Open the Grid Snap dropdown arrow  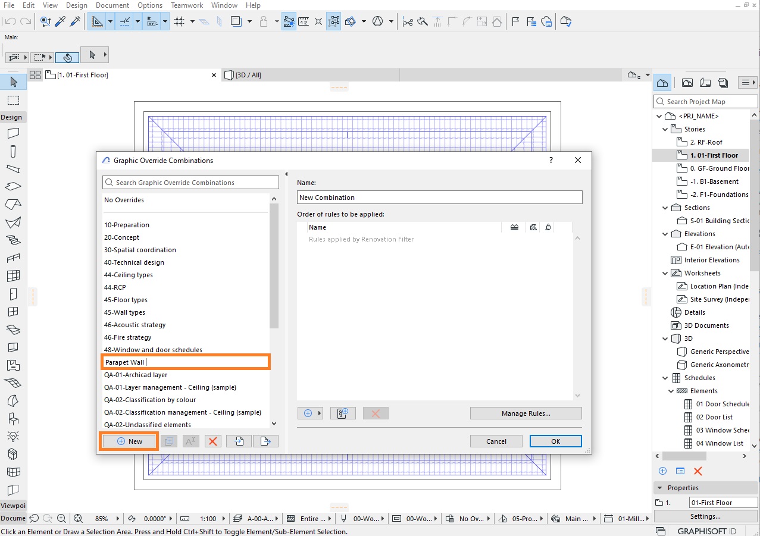(x=192, y=21)
